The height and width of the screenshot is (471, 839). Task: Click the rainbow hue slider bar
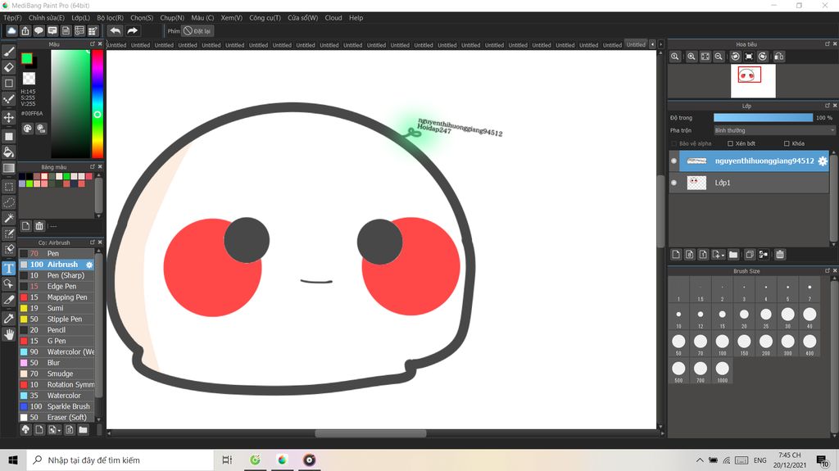[98, 104]
